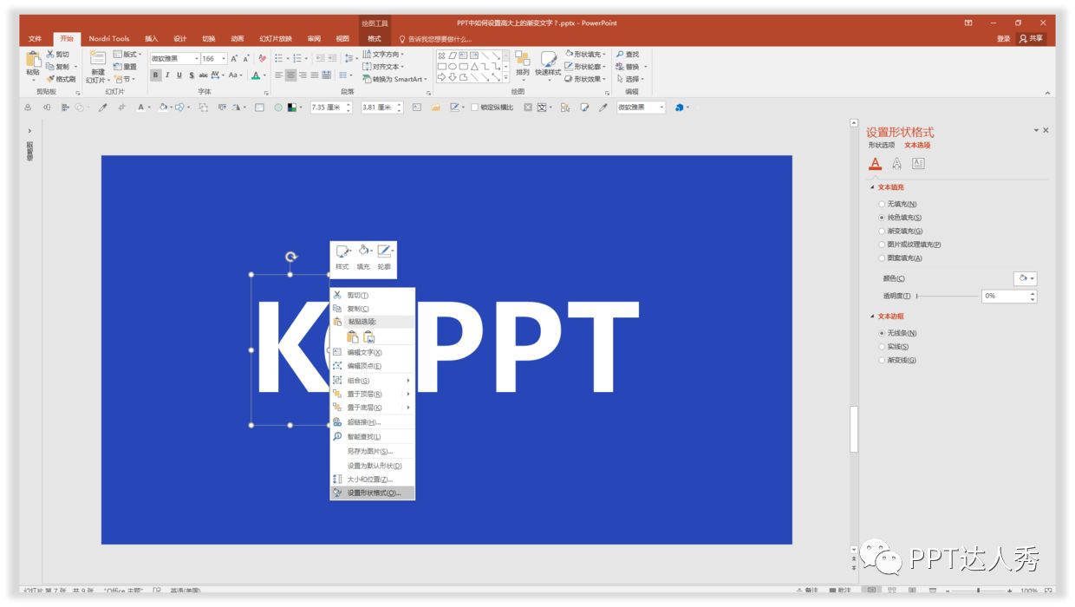Viewport: 1075px width, 607px height.
Task: Click the 粘贴 (Paste) icon in ribbon
Action: (33, 61)
